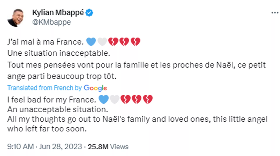Viewport: 280px width, 156px height.
Task: Click the blue heart emoji in French text
Action: tap(91, 42)
